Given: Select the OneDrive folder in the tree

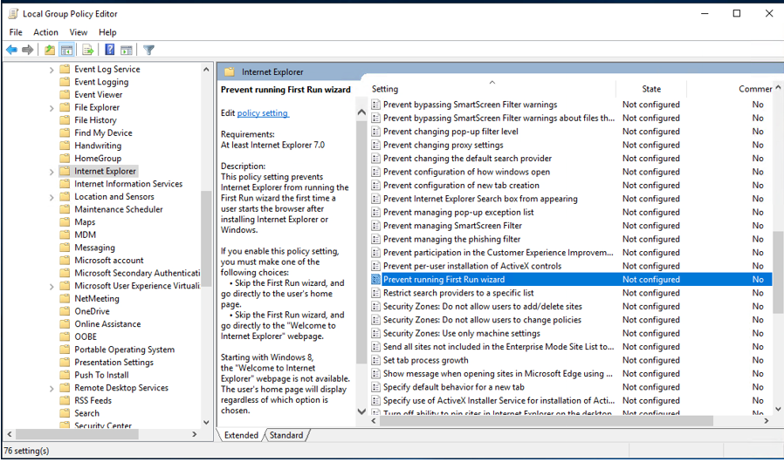Looking at the screenshot, I should pos(92,311).
